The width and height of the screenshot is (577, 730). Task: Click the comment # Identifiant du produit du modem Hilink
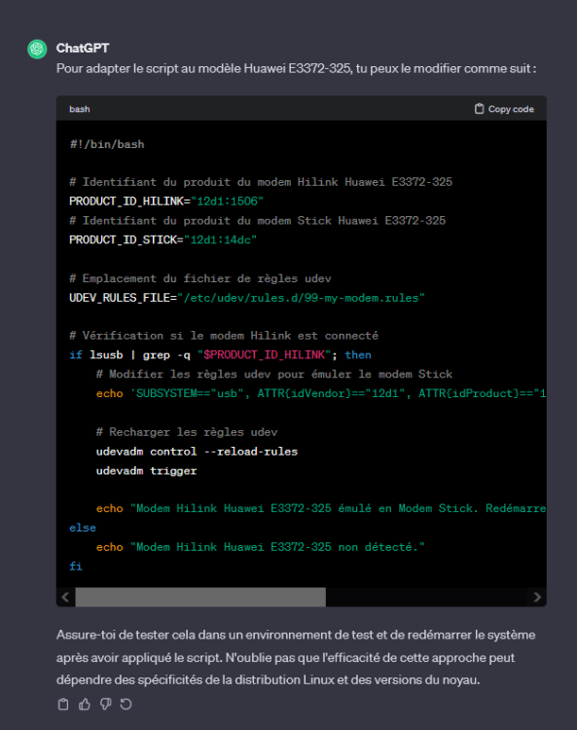(x=261, y=182)
